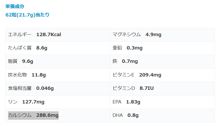
Task: Click the DHA label
Action: (117, 115)
